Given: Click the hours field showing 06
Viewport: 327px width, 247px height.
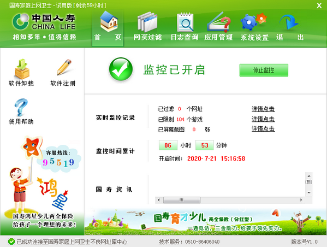Looking at the screenshot, I should [x=168, y=145].
